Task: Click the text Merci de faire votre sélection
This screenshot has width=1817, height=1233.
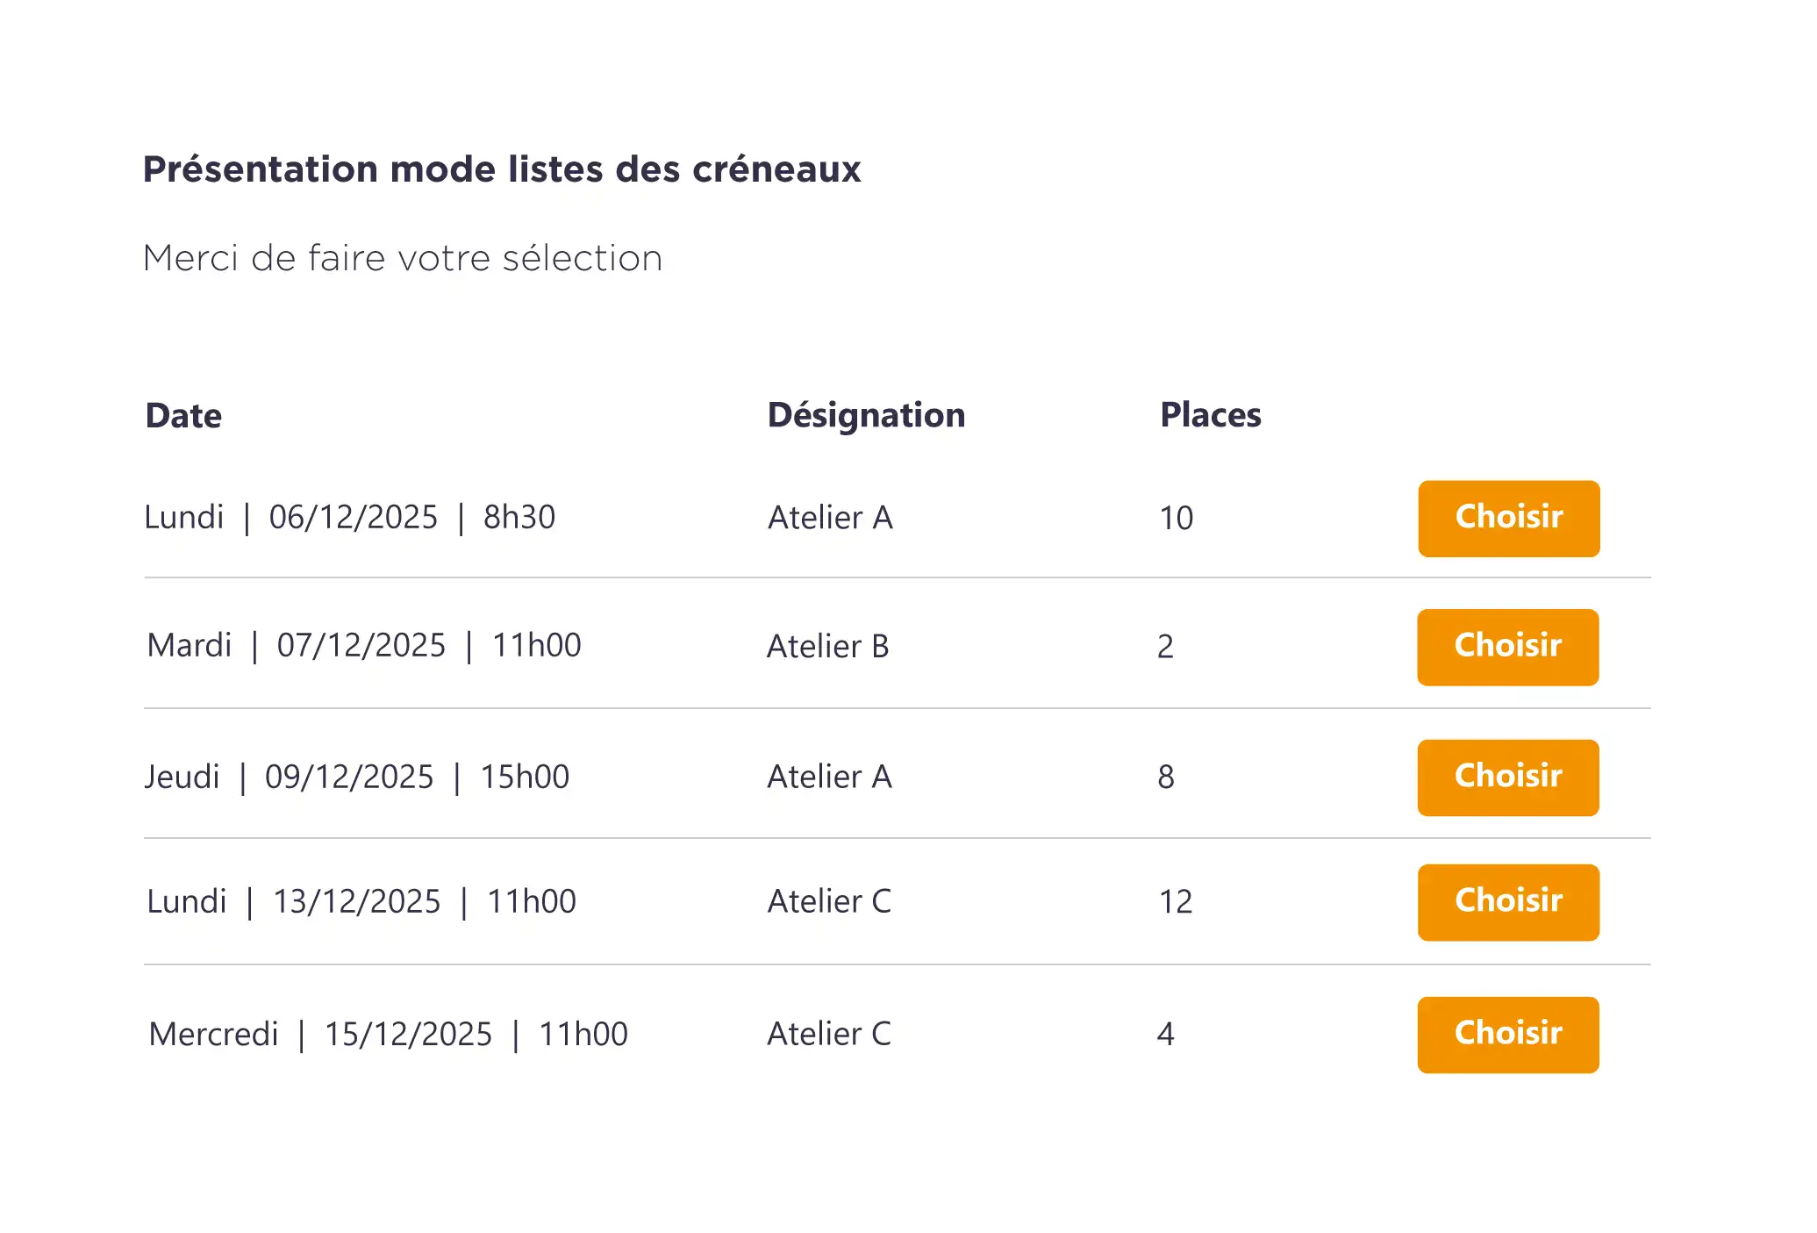Action: tap(403, 259)
